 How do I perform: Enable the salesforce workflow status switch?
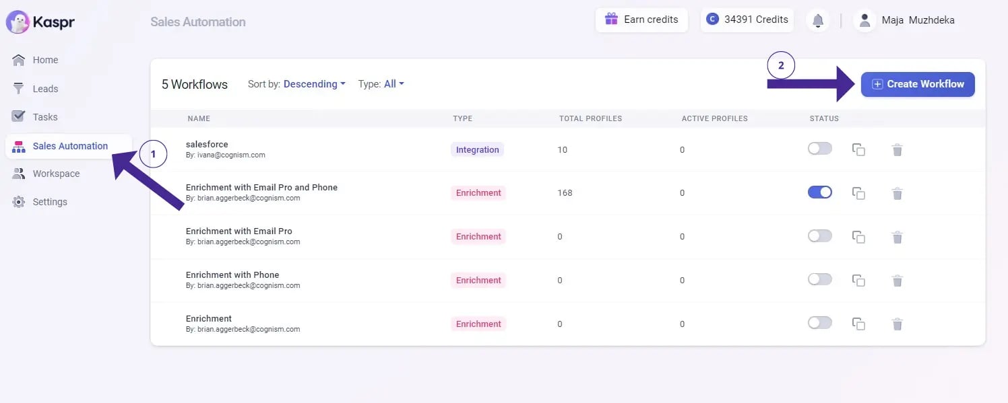(820, 149)
